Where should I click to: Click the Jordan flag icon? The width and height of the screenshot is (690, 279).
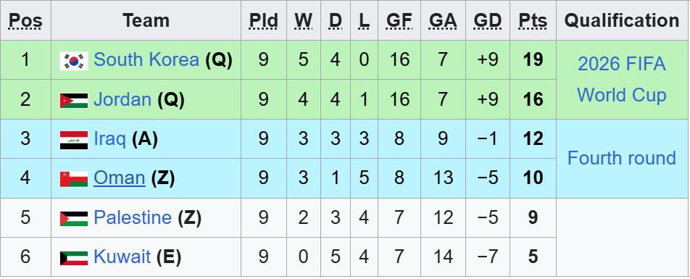(x=74, y=100)
